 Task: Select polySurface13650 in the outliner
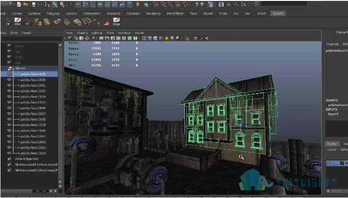coord(33,80)
